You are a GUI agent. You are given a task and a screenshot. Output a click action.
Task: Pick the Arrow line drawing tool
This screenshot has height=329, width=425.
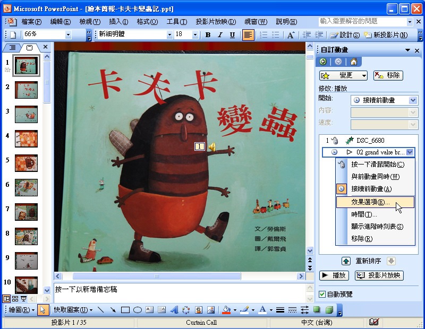coord(113,310)
